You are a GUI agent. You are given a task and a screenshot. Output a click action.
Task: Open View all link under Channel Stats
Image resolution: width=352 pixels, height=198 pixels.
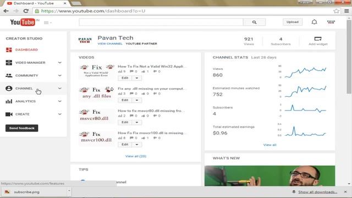[269, 145]
